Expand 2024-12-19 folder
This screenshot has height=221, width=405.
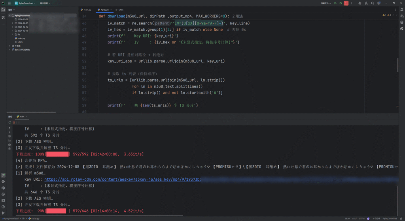pos(13,31)
